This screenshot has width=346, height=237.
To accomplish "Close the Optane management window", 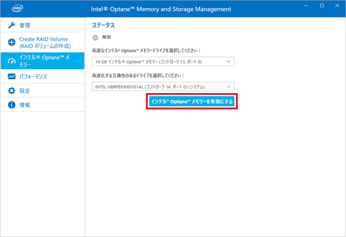I will [x=337, y=6].
